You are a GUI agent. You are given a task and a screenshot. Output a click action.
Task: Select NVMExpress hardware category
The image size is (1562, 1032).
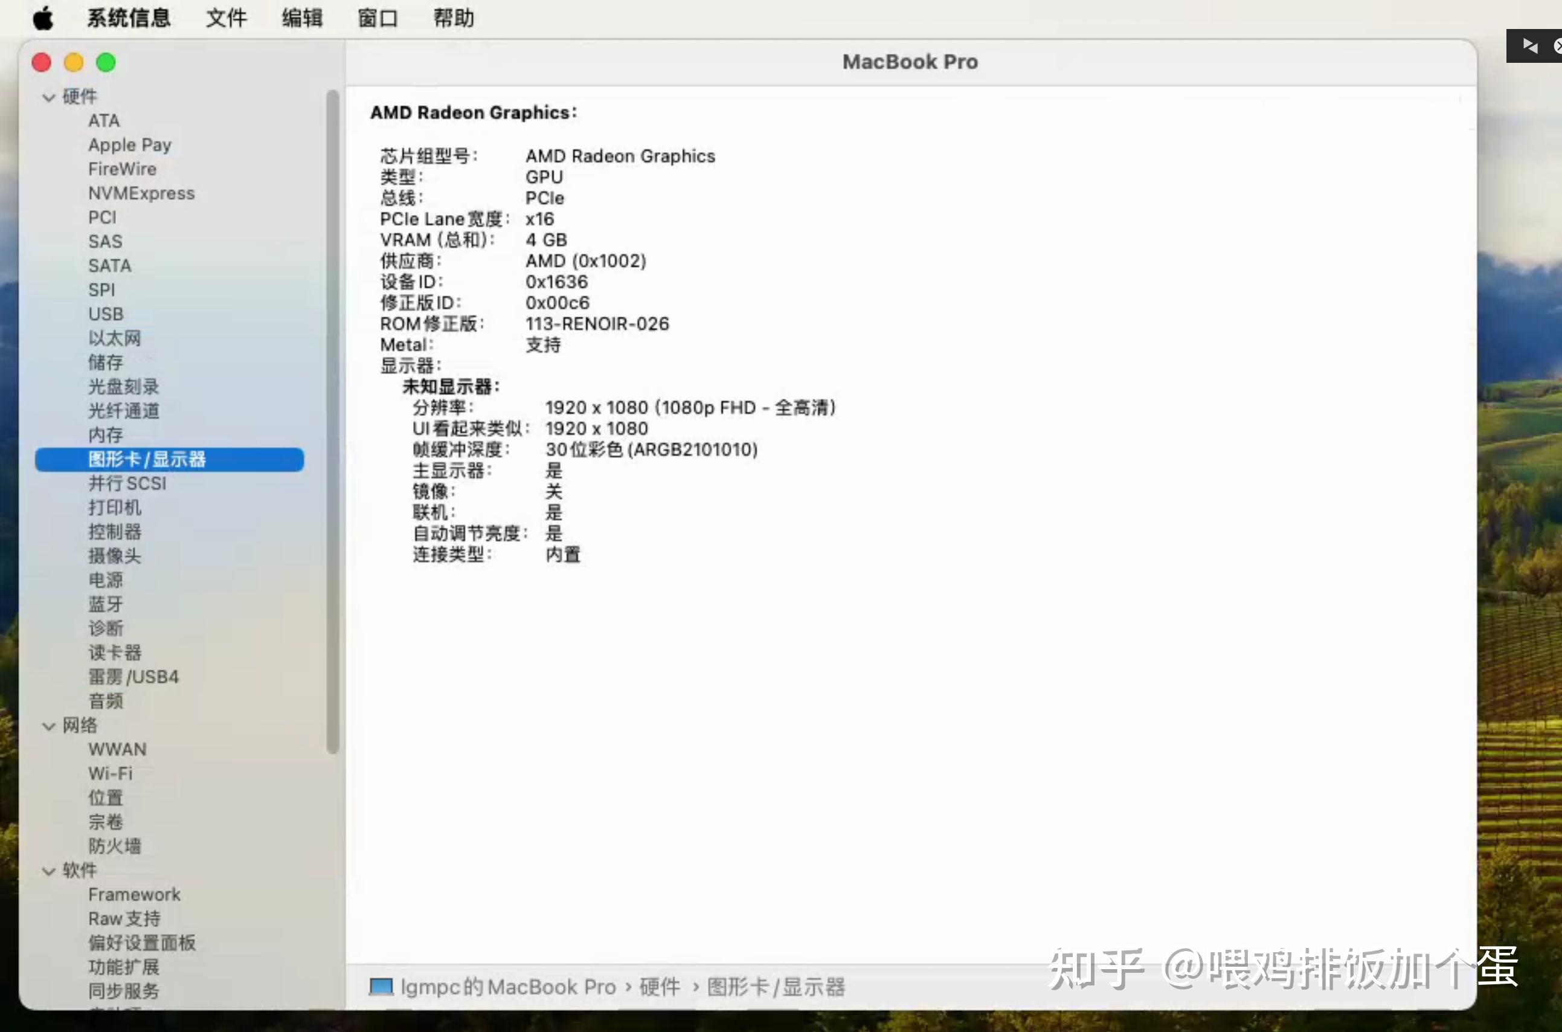pos(140,192)
